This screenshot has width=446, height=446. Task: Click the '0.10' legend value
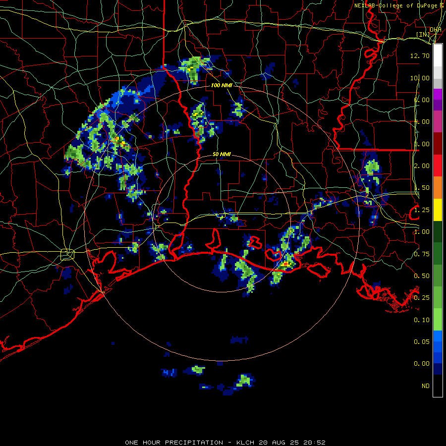[x=422, y=320]
